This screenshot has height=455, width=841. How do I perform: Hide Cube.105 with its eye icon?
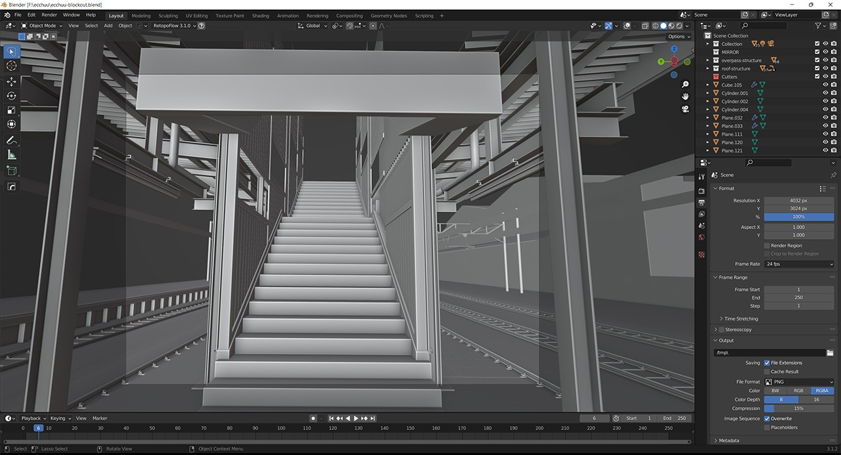pos(825,85)
